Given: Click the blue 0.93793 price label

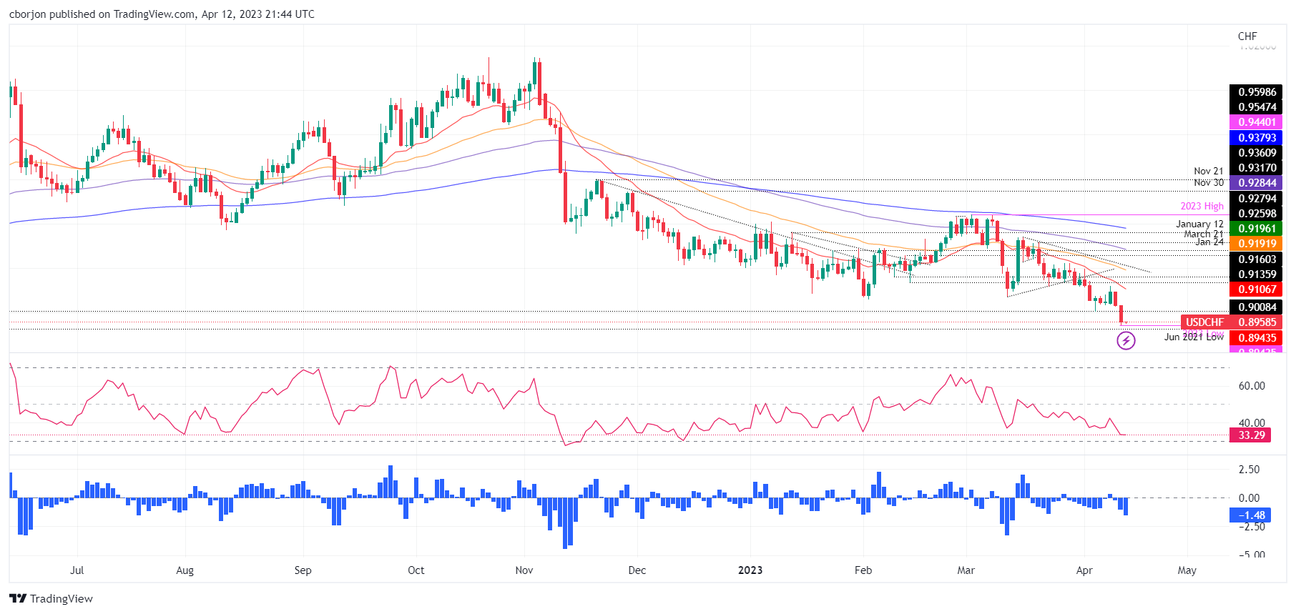Looking at the screenshot, I should click(1257, 138).
